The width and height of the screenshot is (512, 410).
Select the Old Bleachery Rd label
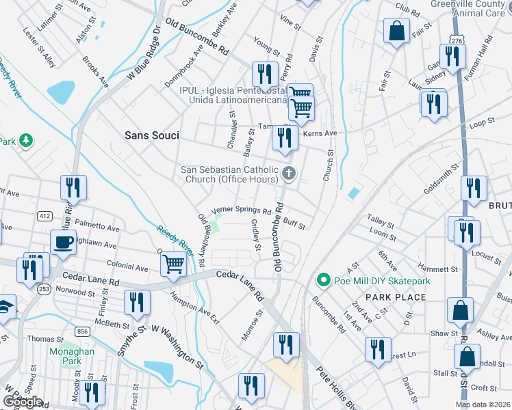202,241
